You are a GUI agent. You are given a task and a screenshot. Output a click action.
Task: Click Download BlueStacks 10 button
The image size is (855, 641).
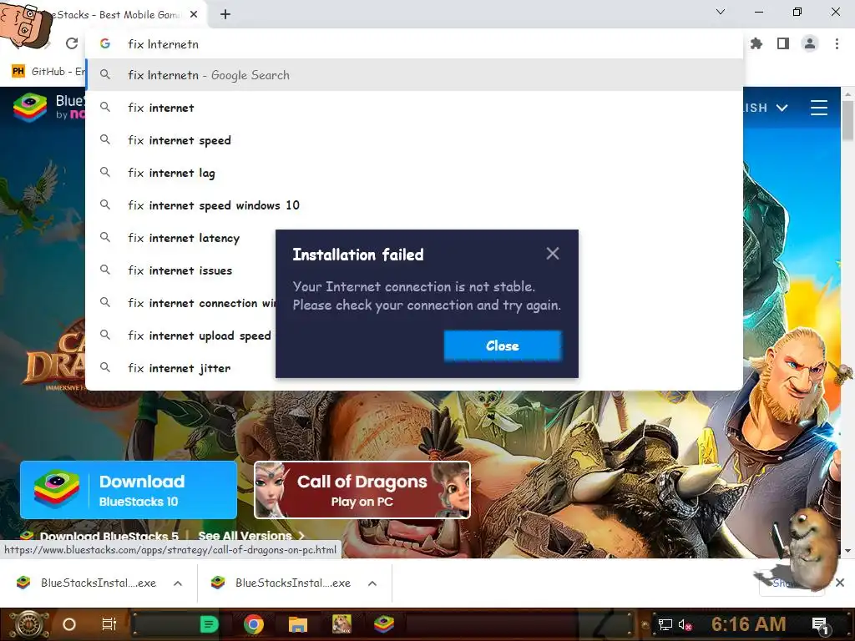[x=129, y=490]
